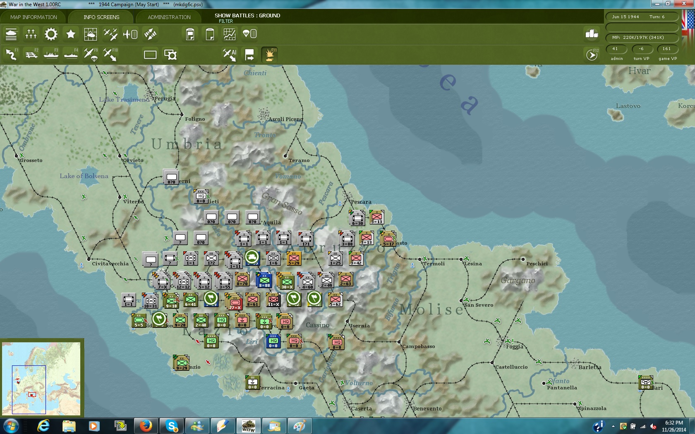Viewport: 695px width, 434px height.
Task: Click the Benevento city label
Action: (x=427, y=409)
